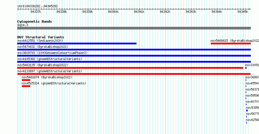Select the blue bar for esv3609793

point(134,56)
